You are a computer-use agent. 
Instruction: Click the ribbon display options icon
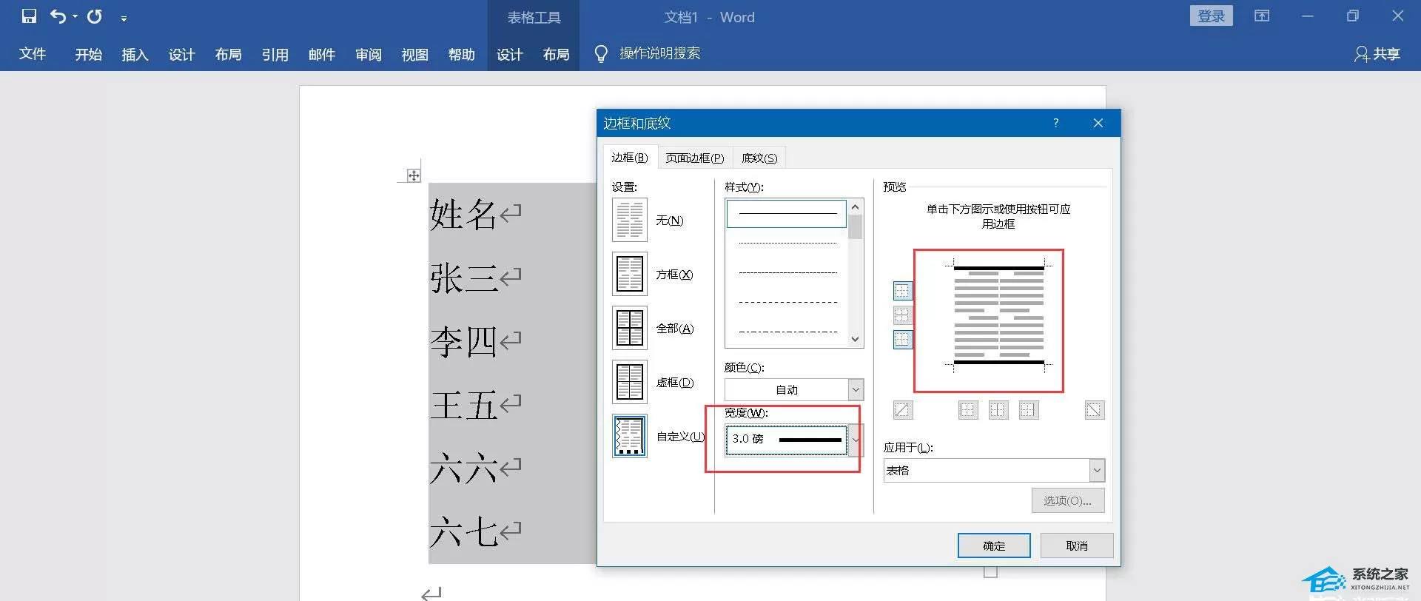[1262, 16]
